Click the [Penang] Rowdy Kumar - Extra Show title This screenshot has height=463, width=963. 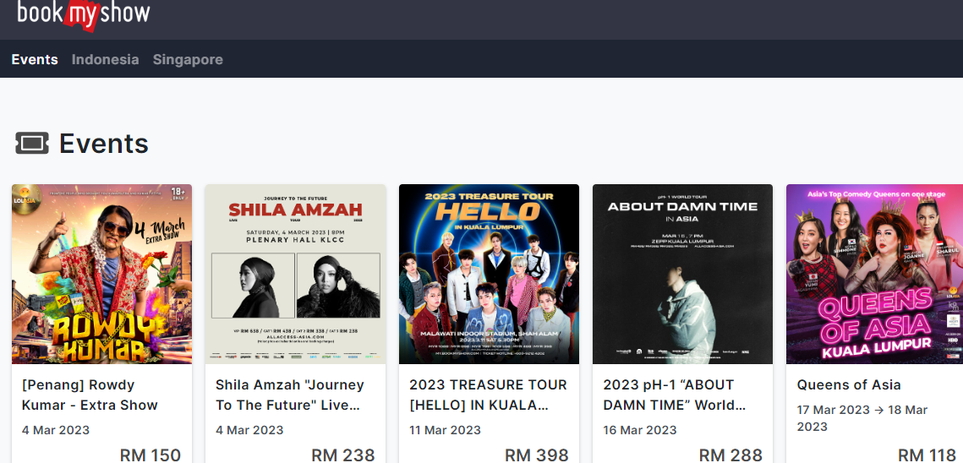(90, 395)
